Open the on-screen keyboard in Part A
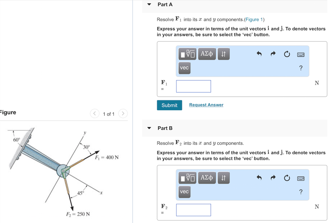Image resolution: width=331 pixels, height=223 pixels. pyautogui.click(x=300, y=54)
